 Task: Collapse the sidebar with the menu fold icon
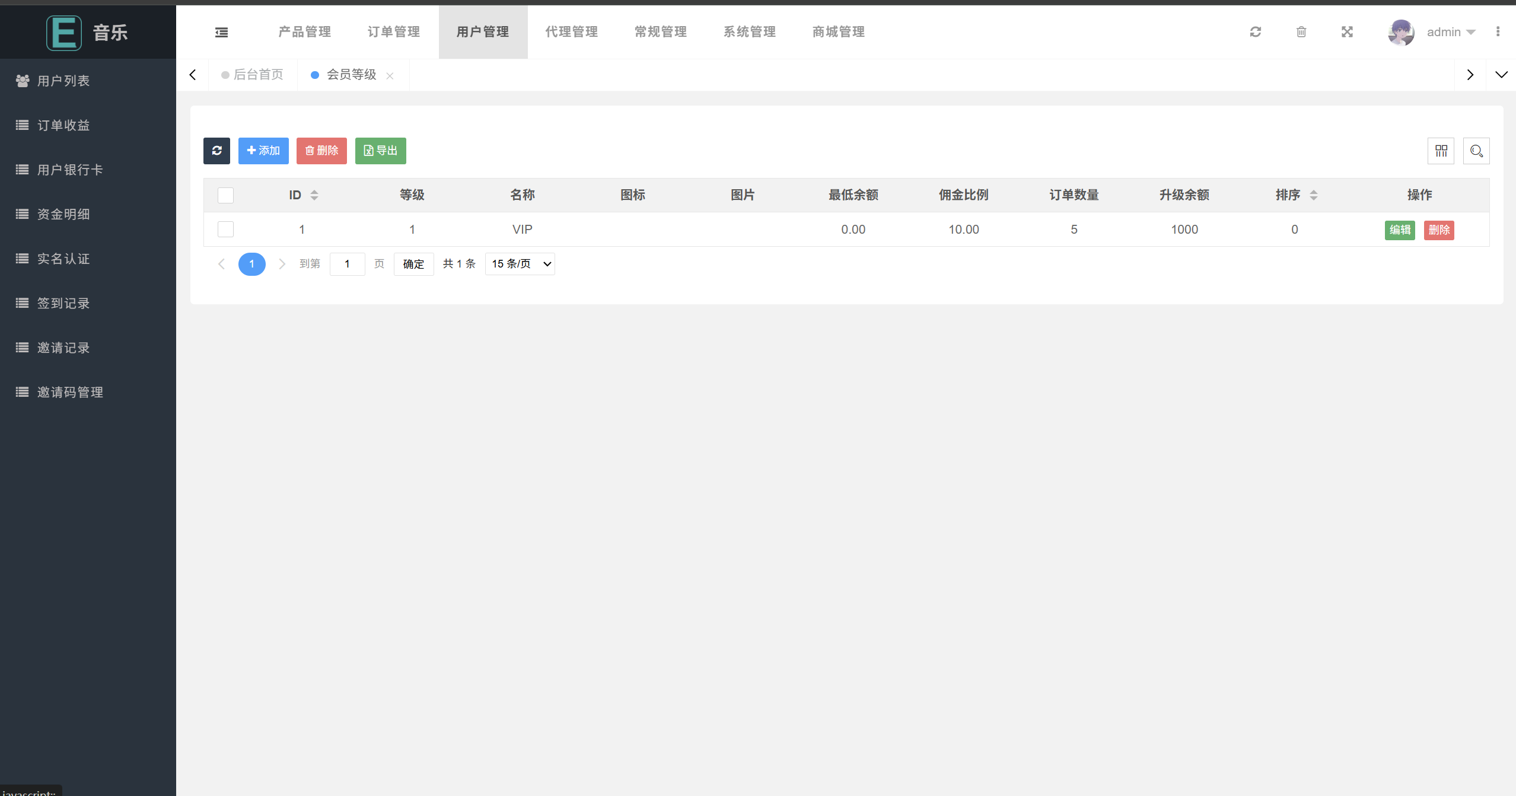(x=221, y=32)
